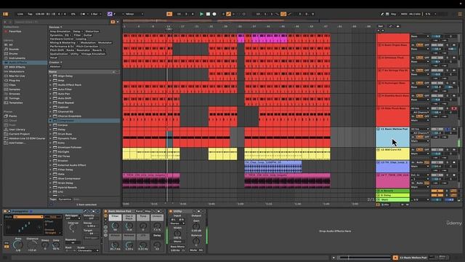Open the Arpeggiator Style dropdown
Image resolution: width=465 pixels, height=262 pixels.
click(28, 217)
